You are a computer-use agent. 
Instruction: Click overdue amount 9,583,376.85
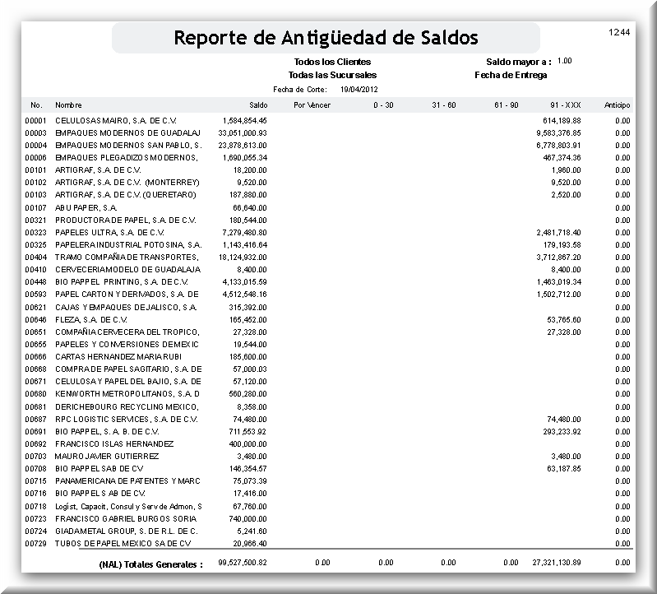pyautogui.click(x=558, y=133)
